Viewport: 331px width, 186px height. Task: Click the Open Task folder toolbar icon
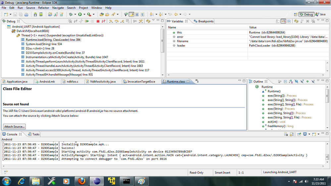107,14
